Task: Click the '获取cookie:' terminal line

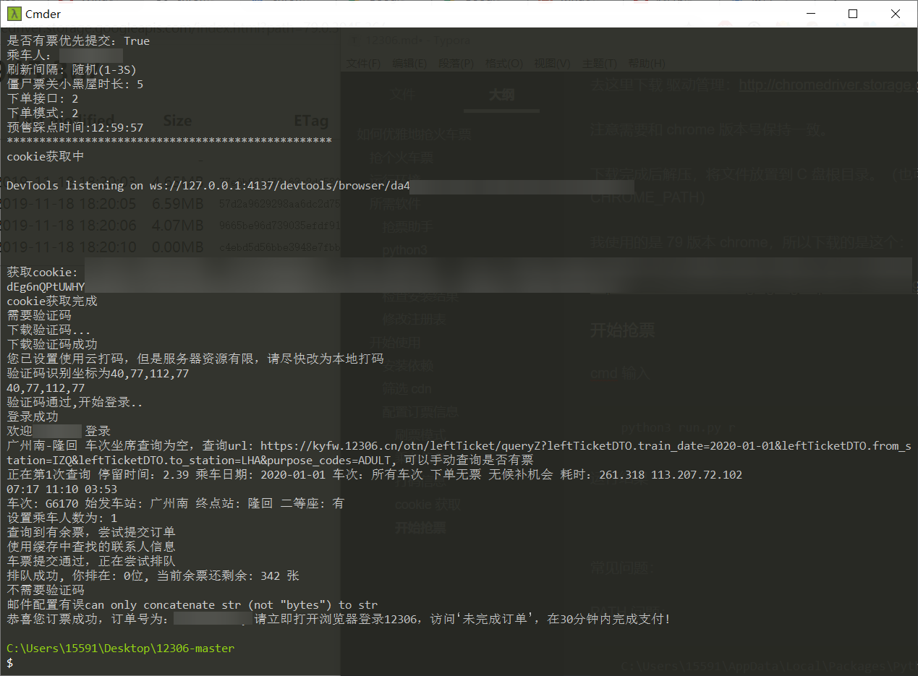Action: (43, 273)
